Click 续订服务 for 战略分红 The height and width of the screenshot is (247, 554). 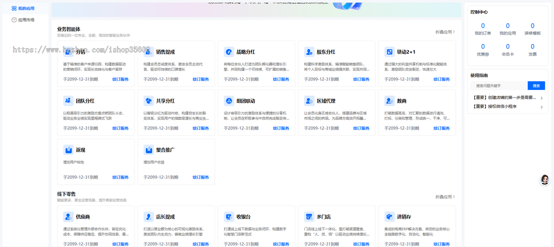coord(281,79)
